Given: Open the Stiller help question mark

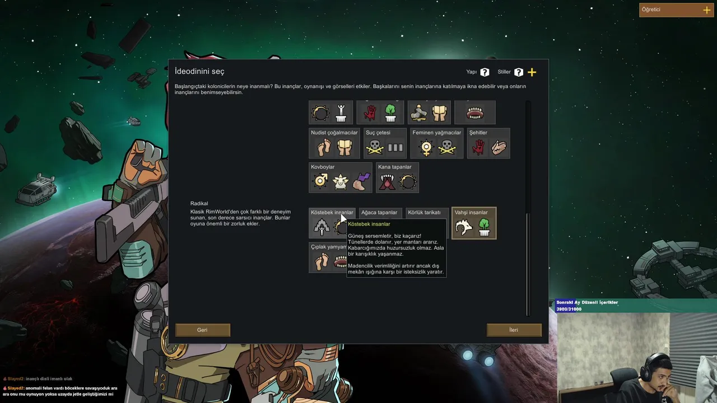Looking at the screenshot, I should [x=519, y=72].
